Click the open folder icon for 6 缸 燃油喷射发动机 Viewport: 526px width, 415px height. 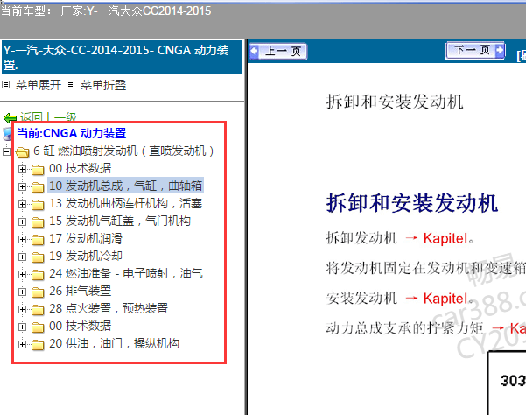pos(23,152)
